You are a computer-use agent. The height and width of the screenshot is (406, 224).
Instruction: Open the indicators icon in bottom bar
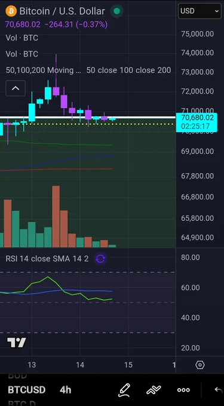[x=154, y=390]
